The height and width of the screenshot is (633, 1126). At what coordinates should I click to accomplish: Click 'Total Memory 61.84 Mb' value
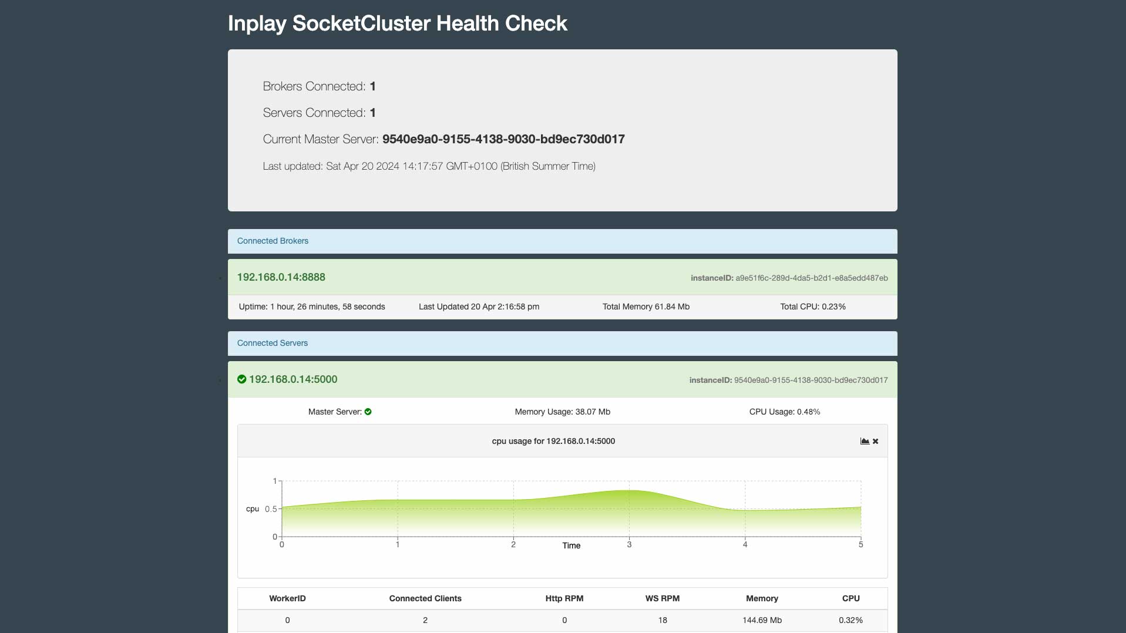pyautogui.click(x=646, y=307)
